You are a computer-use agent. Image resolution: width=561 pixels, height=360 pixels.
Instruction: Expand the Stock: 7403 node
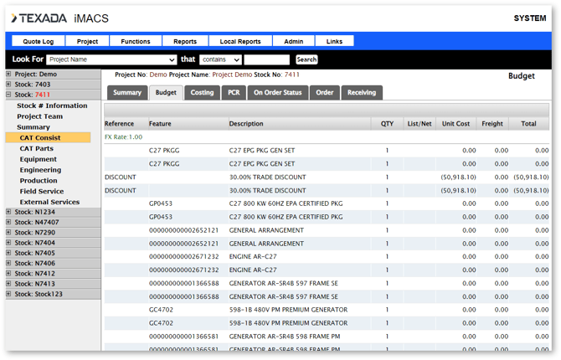(9, 85)
